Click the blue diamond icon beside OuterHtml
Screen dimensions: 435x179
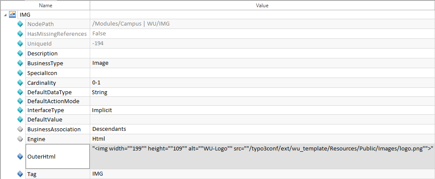[20, 156]
